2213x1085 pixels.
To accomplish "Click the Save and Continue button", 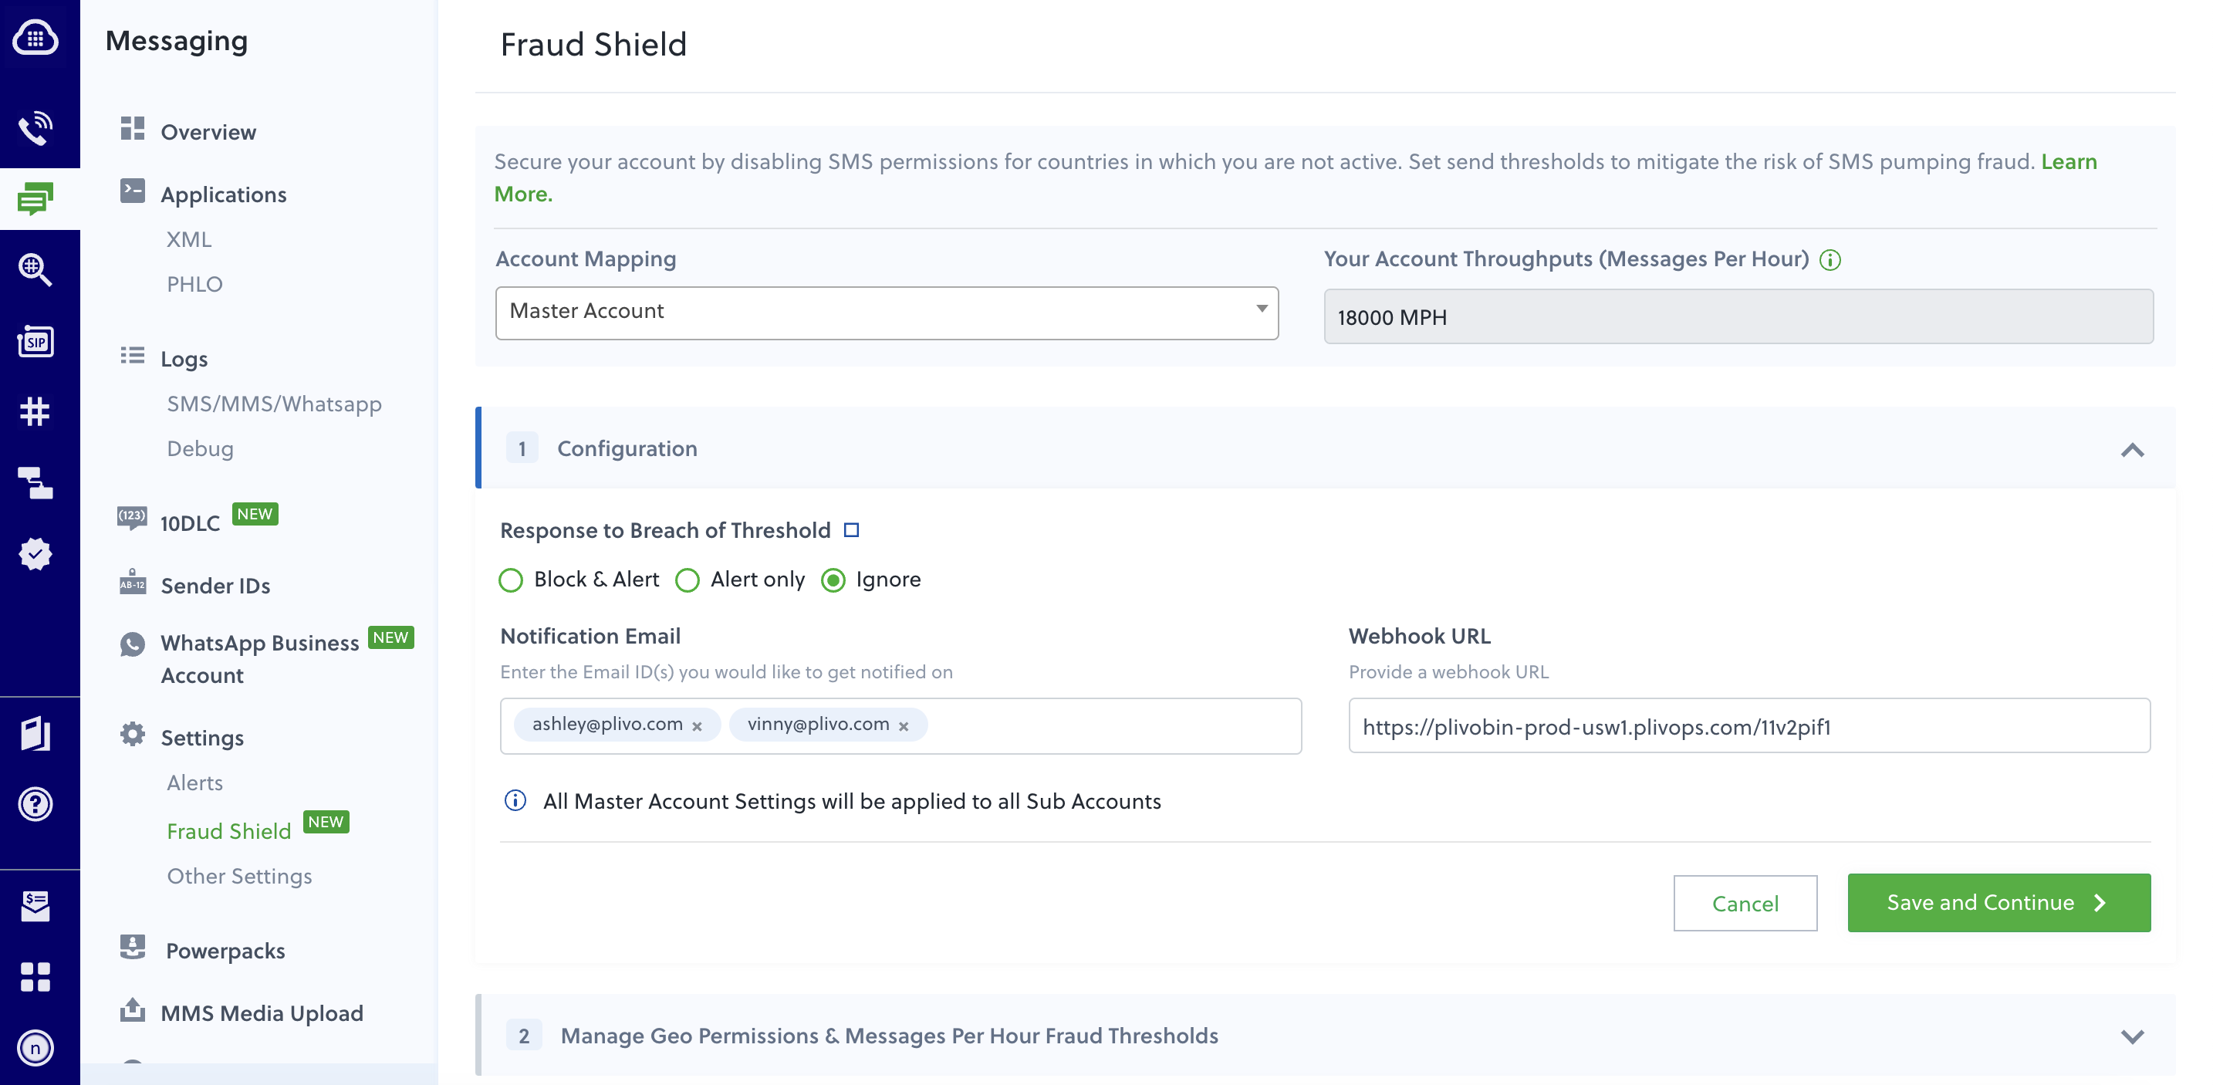I will tap(1998, 903).
